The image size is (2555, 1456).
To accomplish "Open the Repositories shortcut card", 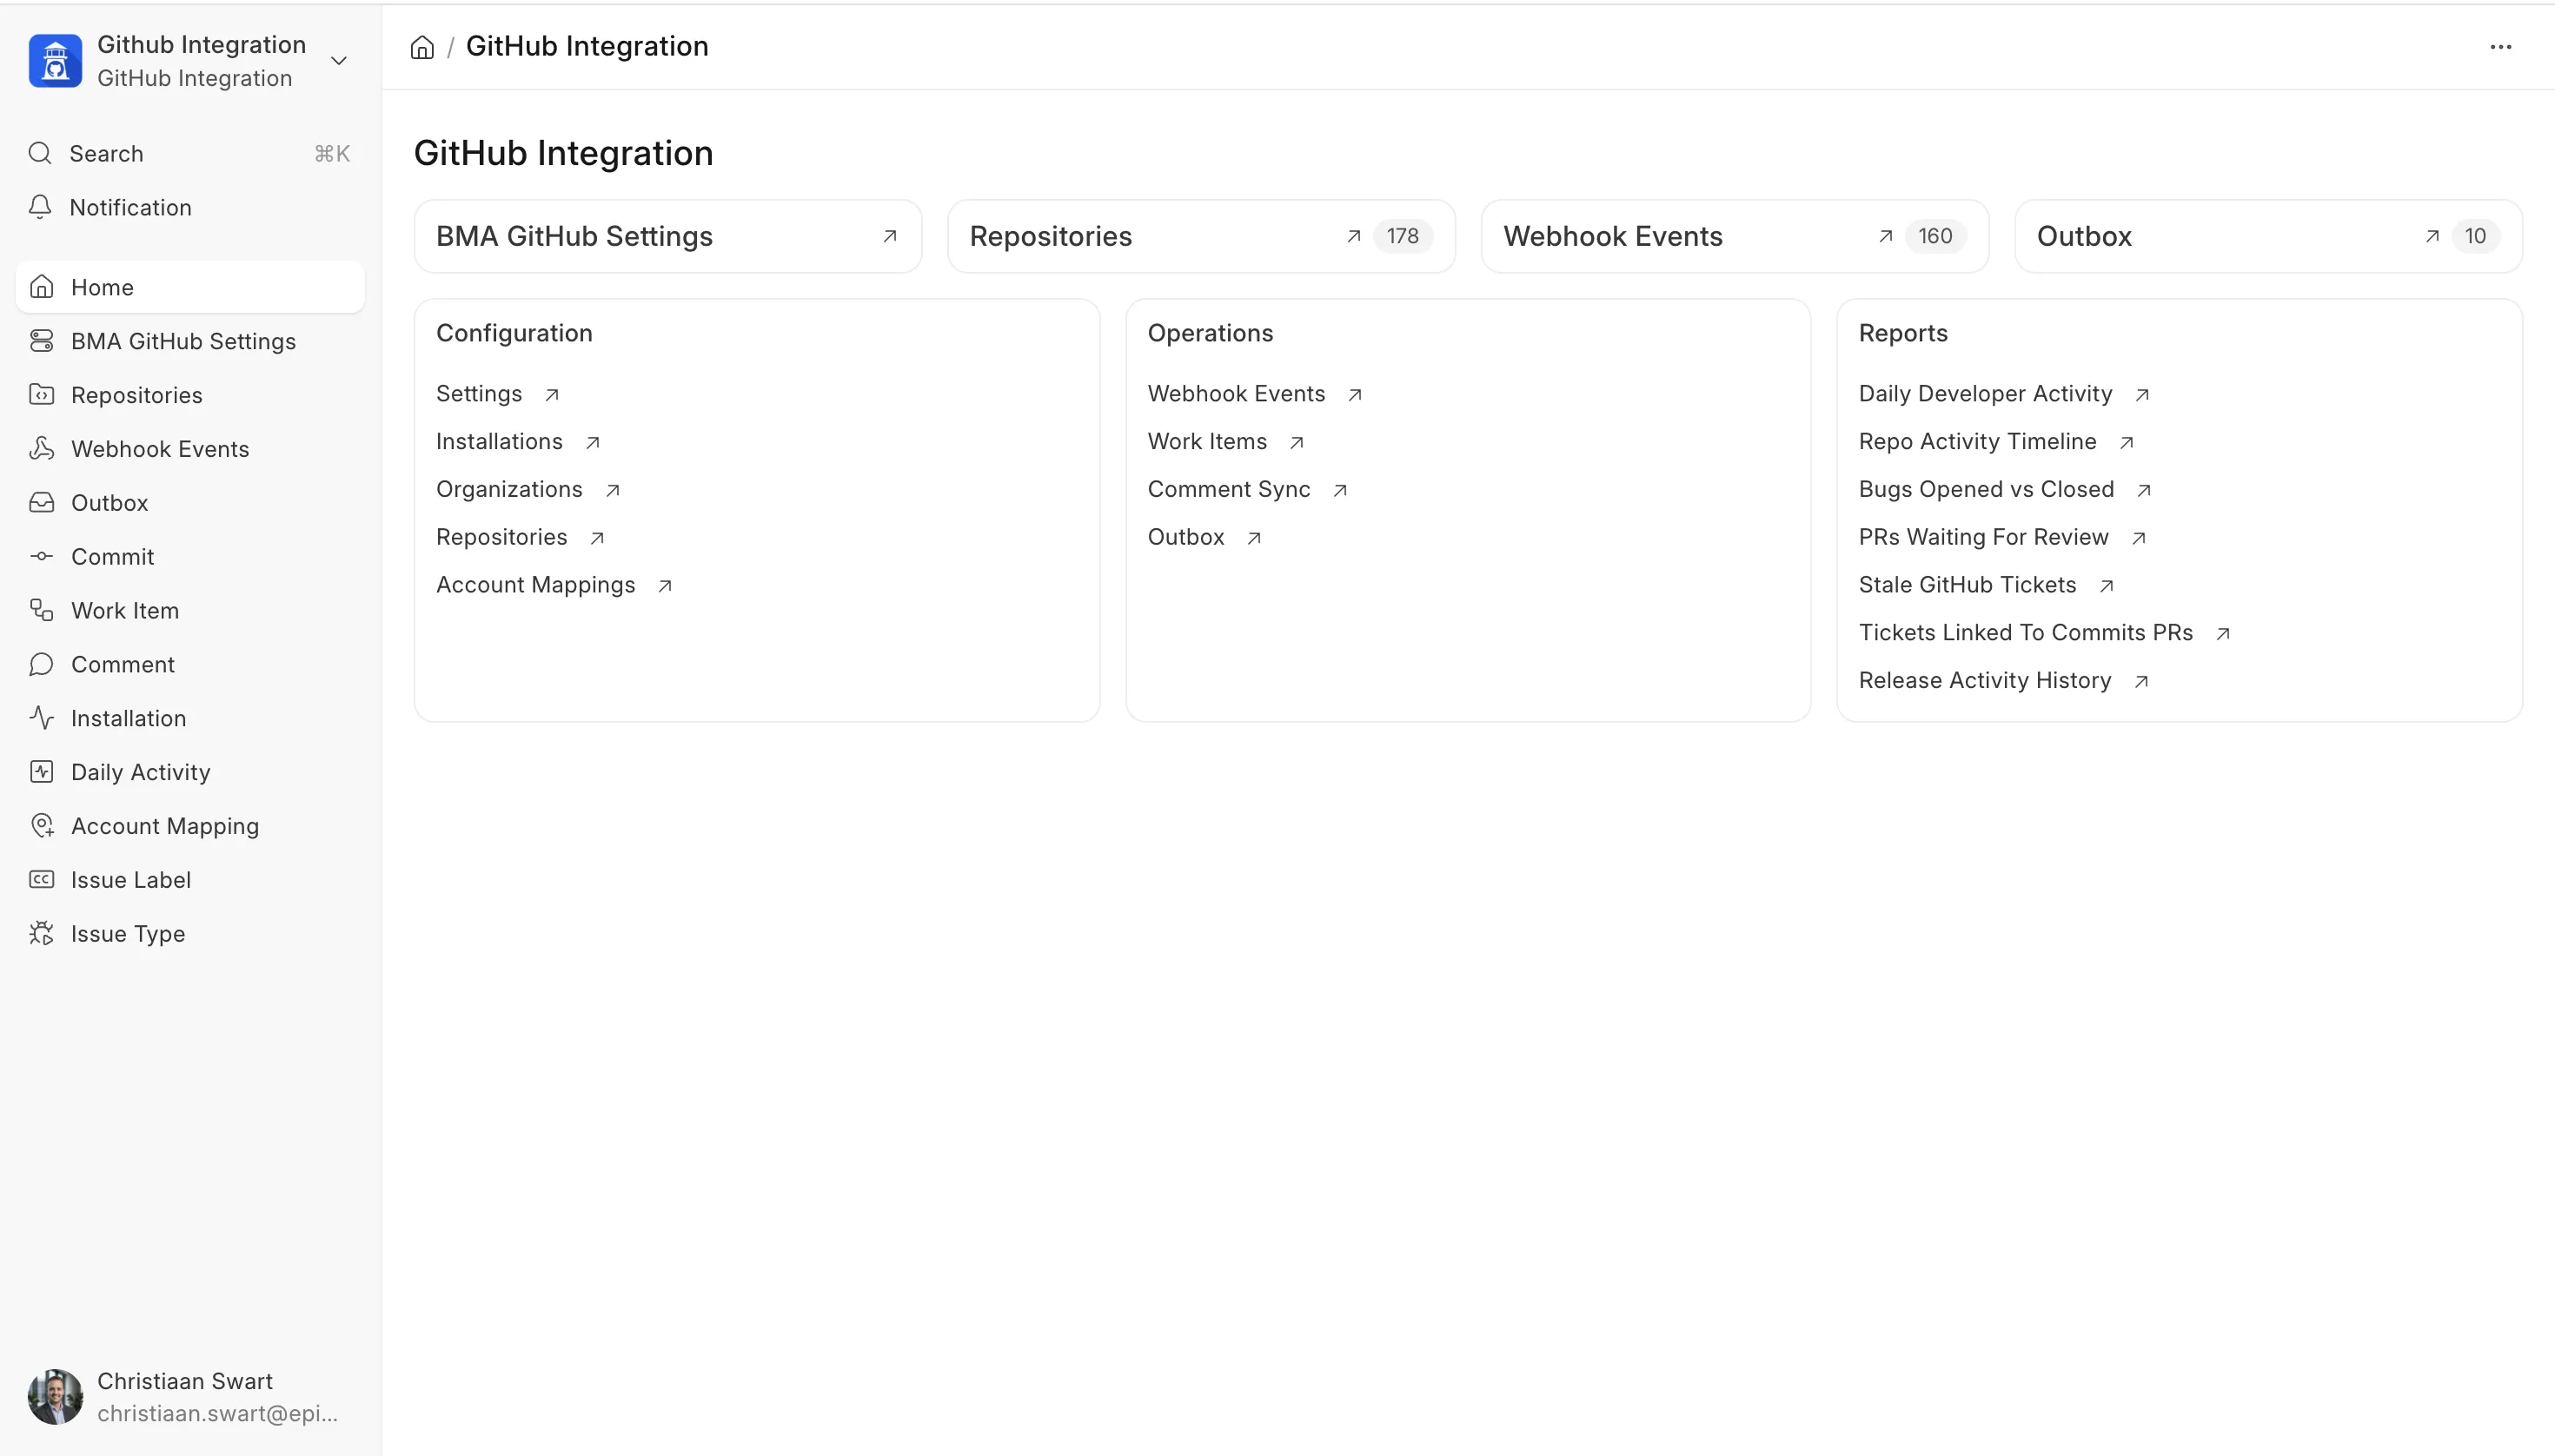I will click(1202, 236).
